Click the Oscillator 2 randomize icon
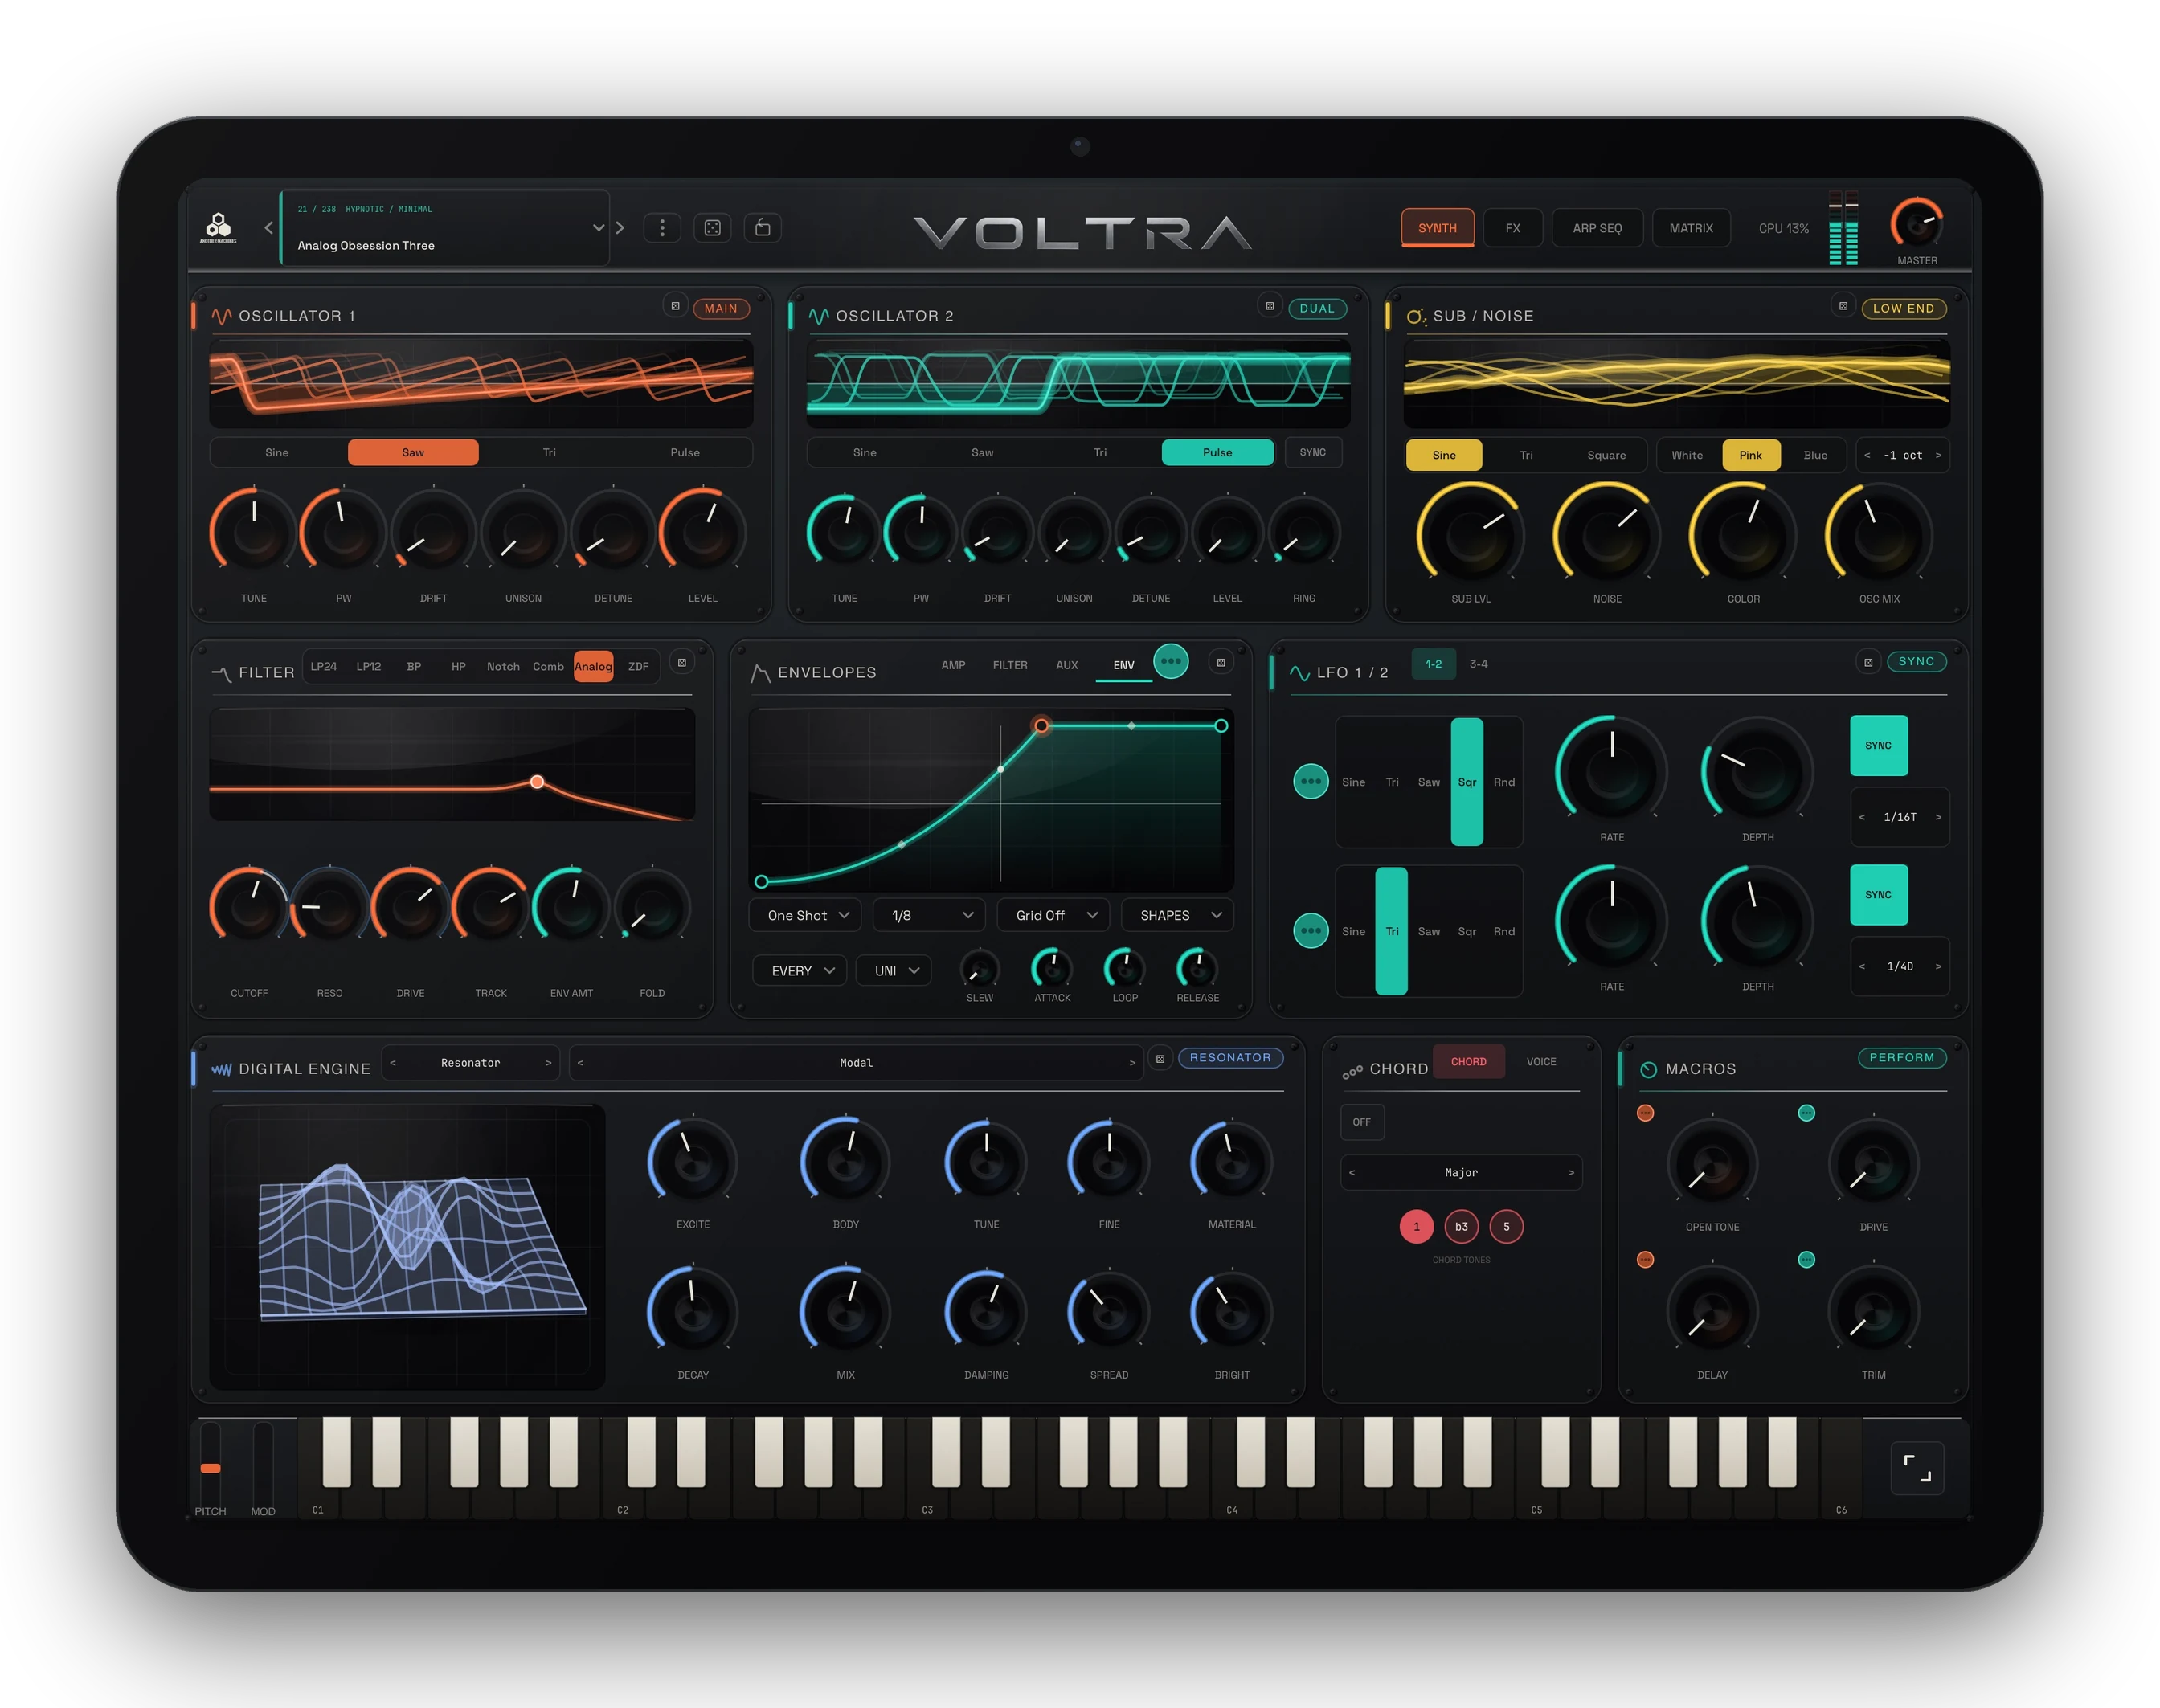The image size is (2160, 1708). [1270, 307]
